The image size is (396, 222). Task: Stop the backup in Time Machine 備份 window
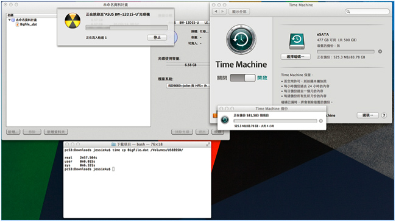(x=320, y=121)
